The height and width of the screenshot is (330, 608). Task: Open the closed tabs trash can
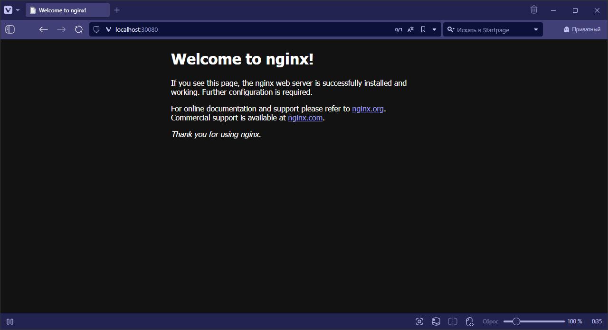pos(534,9)
